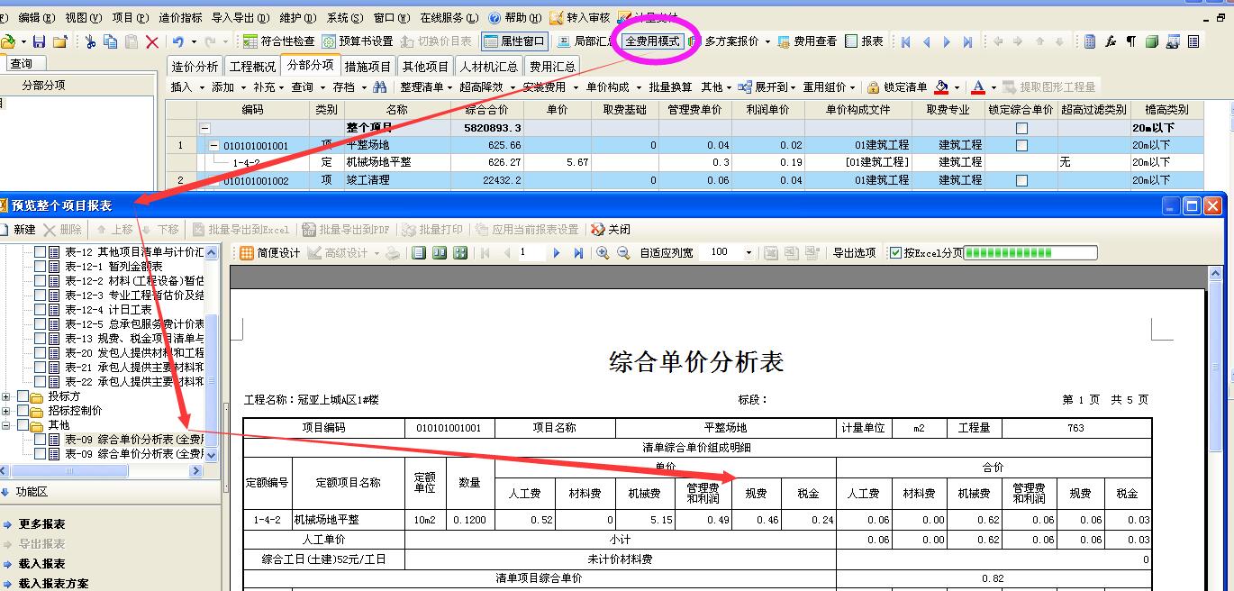Image resolution: width=1234 pixels, height=591 pixels.
Task: Open the 报表 reports button
Action: (x=865, y=41)
